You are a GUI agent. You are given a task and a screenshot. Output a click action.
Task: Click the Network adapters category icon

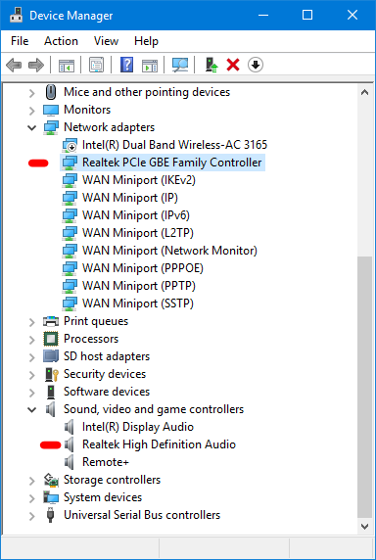(x=51, y=127)
